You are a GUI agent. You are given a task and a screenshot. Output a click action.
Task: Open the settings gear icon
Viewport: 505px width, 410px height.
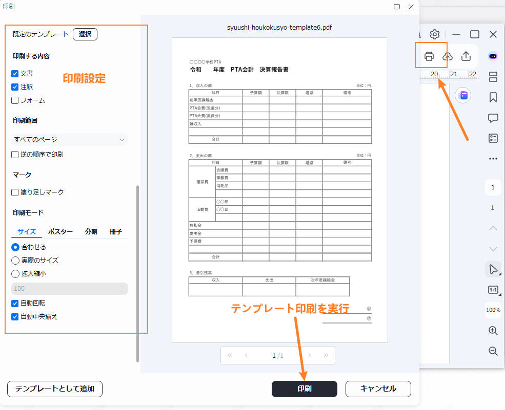[x=435, y=34]
